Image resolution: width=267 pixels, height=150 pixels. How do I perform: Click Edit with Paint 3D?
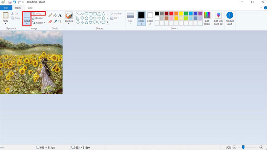coord(218,19)
